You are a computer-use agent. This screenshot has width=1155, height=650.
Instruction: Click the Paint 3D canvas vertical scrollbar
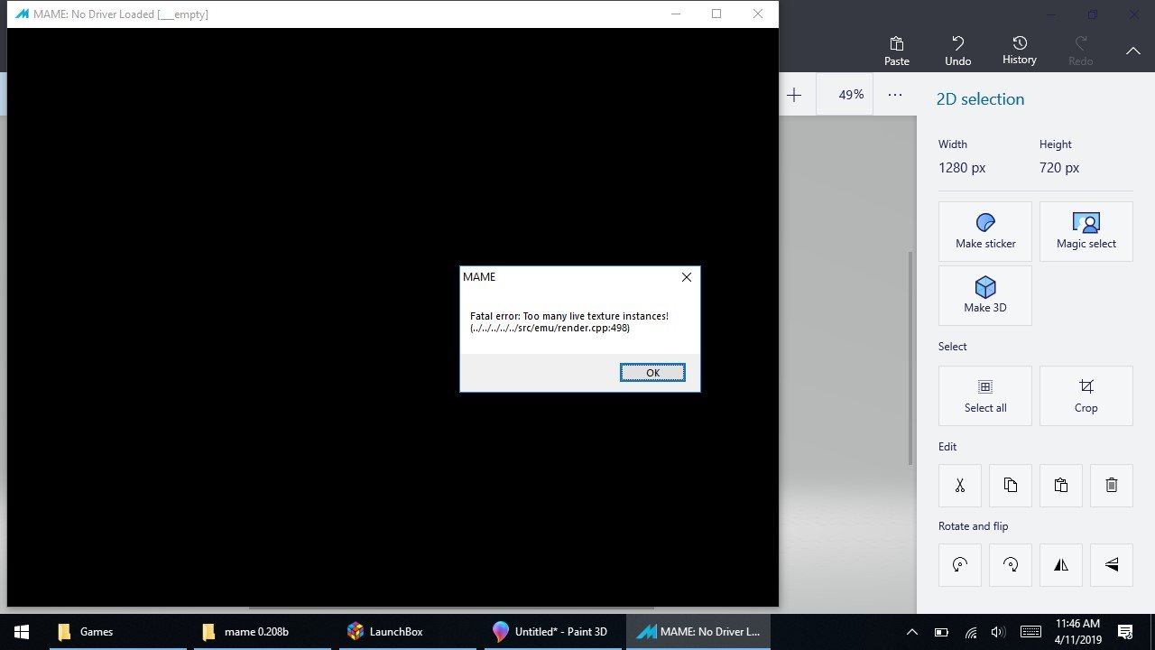910,358
